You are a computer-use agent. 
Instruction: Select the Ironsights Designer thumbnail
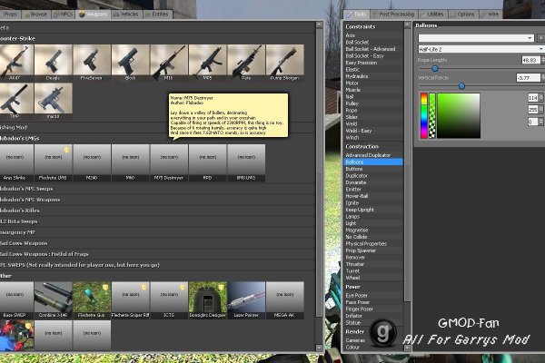(x=207, y=300)
